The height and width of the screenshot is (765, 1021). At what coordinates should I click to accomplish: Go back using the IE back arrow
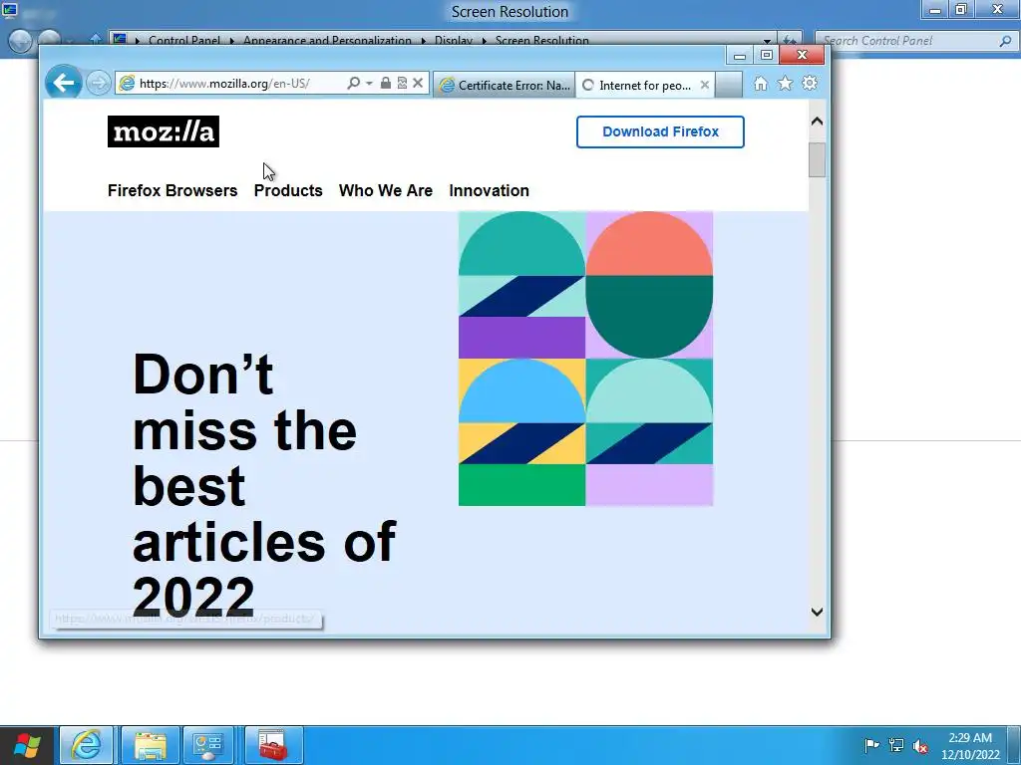pyautogui.click(x=63, y=83)
